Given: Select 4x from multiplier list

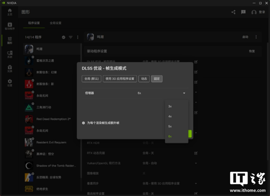Looking at the screenshot, I should pyautogui.click(x=177, y=116).
